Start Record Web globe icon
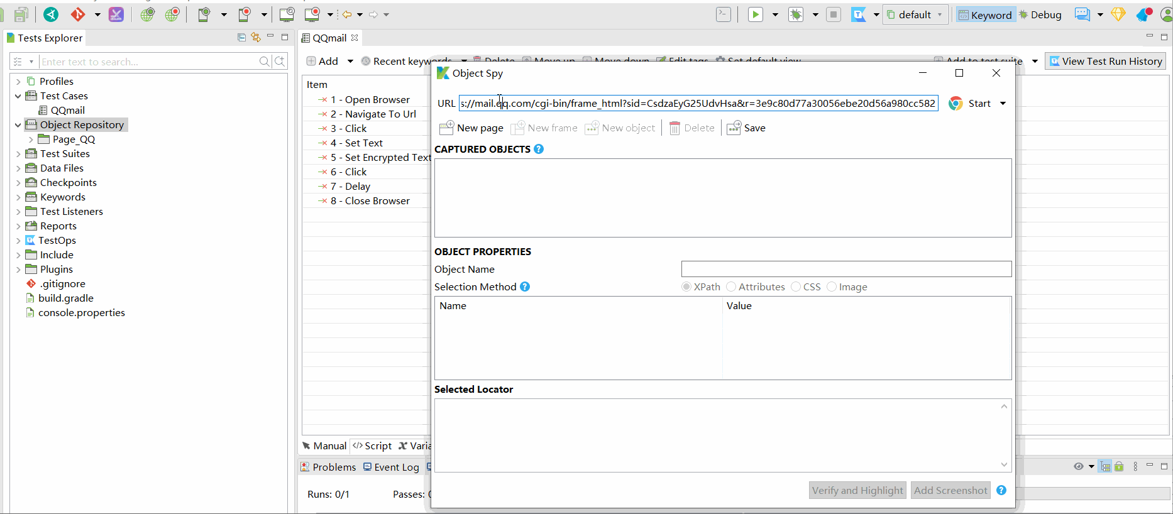 (172, 14)
